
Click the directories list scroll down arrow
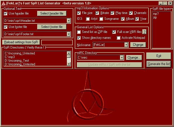pyautogui.click(x=69, y=64)
